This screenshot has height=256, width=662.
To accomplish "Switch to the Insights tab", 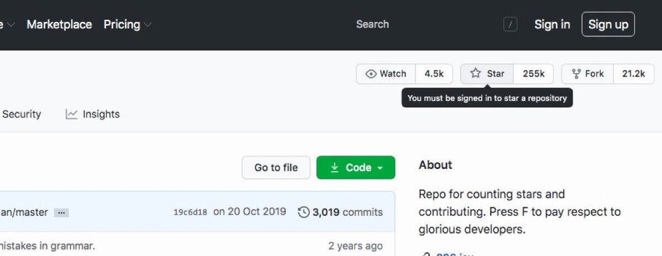I will click(x=100, y=114).
